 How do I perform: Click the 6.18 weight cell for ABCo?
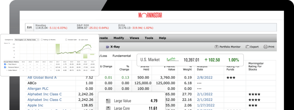click(188, 83)
